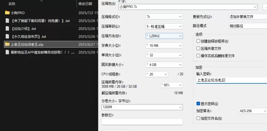Open the 压缩等级 dropdown showing 5 - 标准压缩
Image resolution: width=267 pixels, height=131 pixels.
(164, 26)
